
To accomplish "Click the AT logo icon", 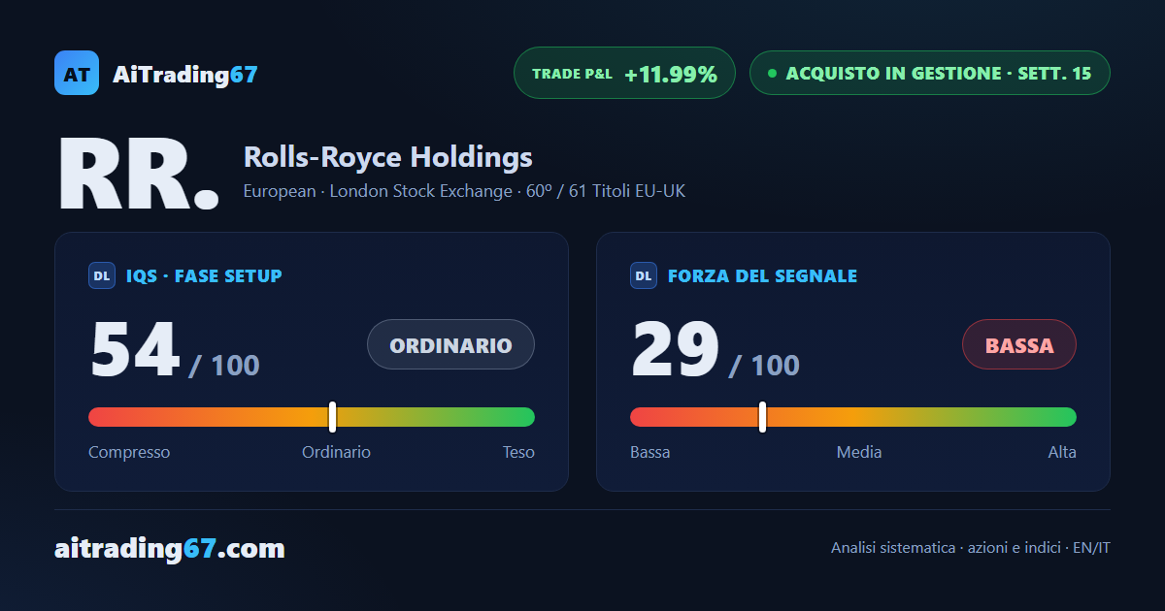I will click(77, 73).
